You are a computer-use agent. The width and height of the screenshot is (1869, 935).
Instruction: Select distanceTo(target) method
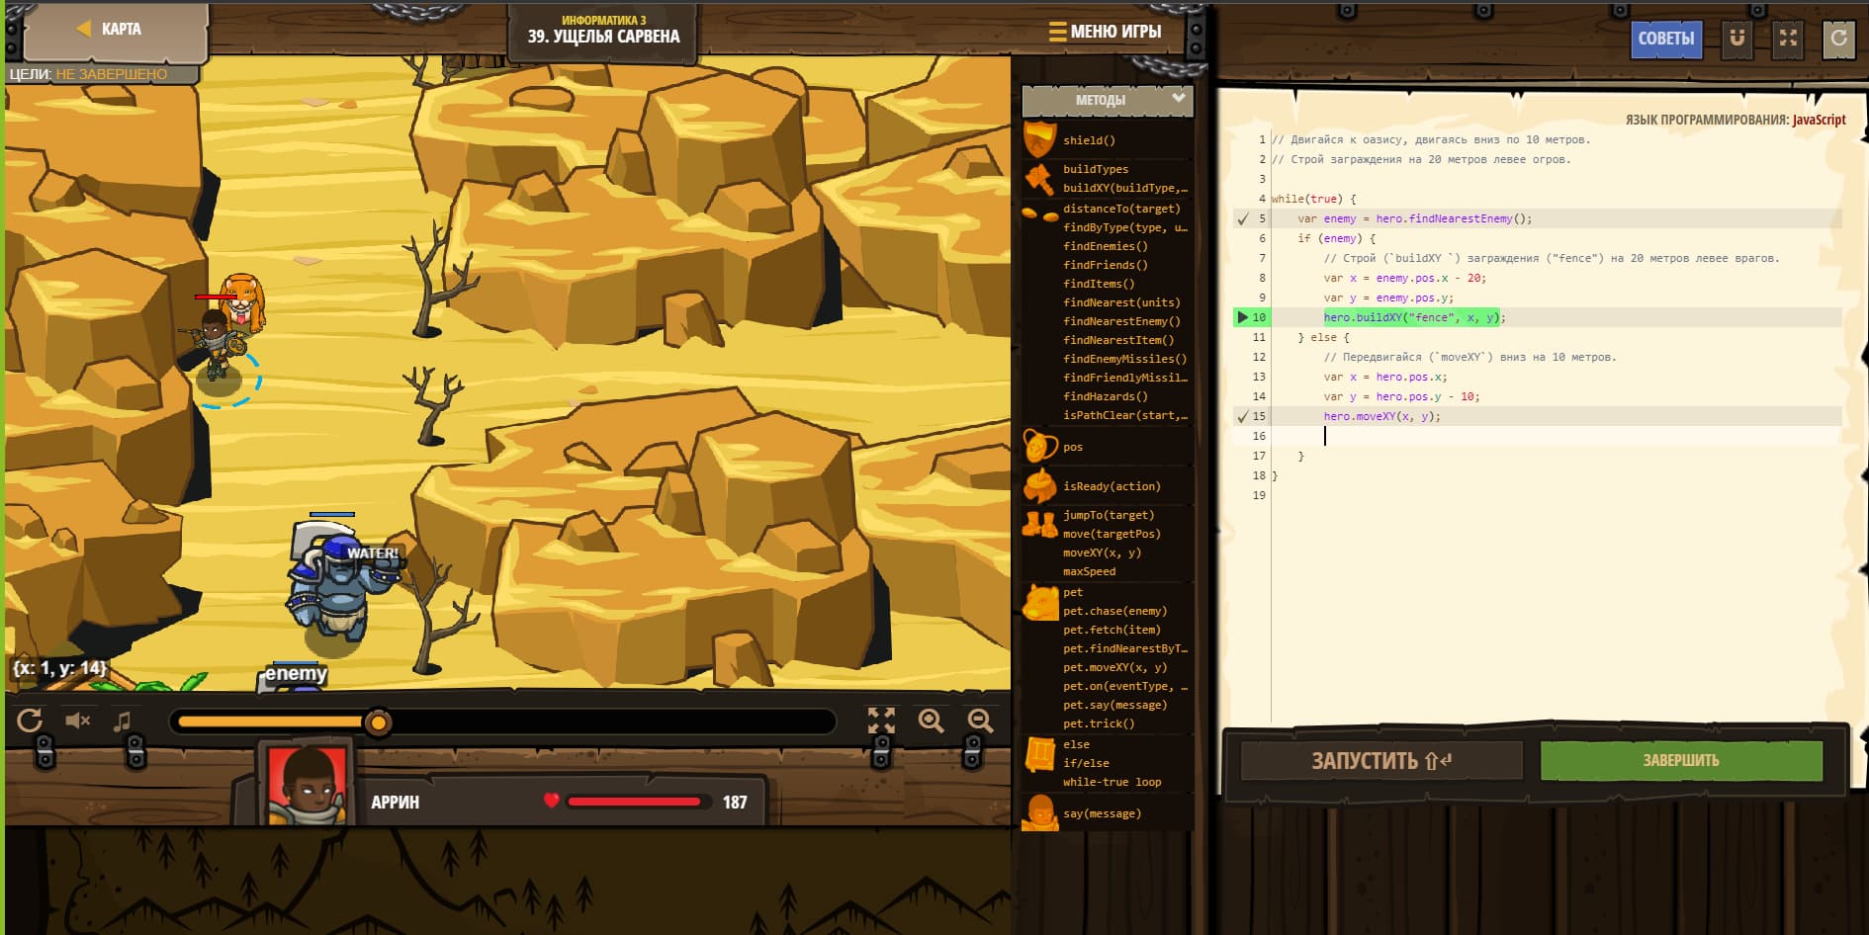1121,209
